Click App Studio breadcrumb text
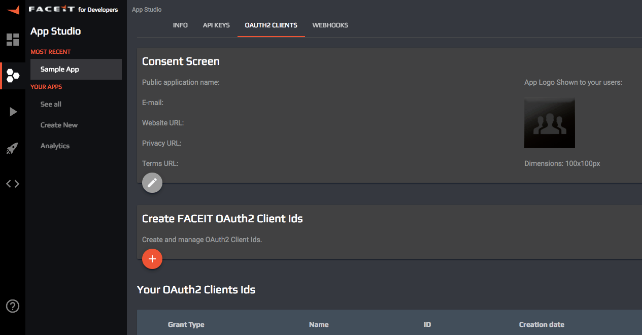The width and height of the screenshot is (642, 335). [147, 10]
